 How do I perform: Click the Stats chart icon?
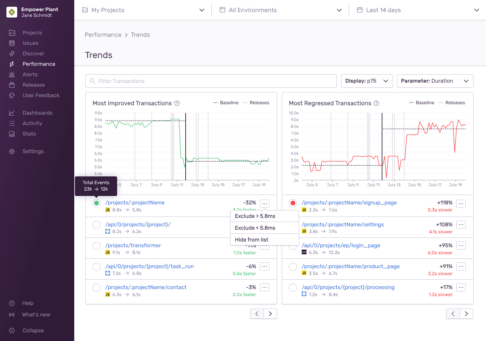point(11,134)
